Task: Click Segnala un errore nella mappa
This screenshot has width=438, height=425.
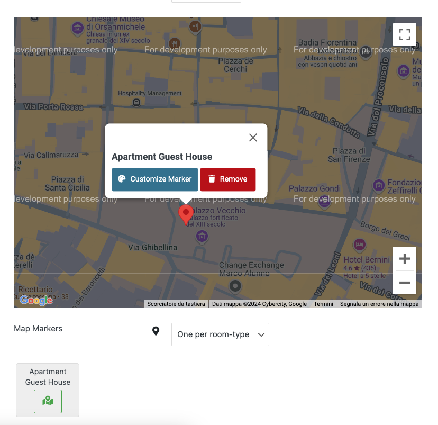Action: click(x=379, y=304)
